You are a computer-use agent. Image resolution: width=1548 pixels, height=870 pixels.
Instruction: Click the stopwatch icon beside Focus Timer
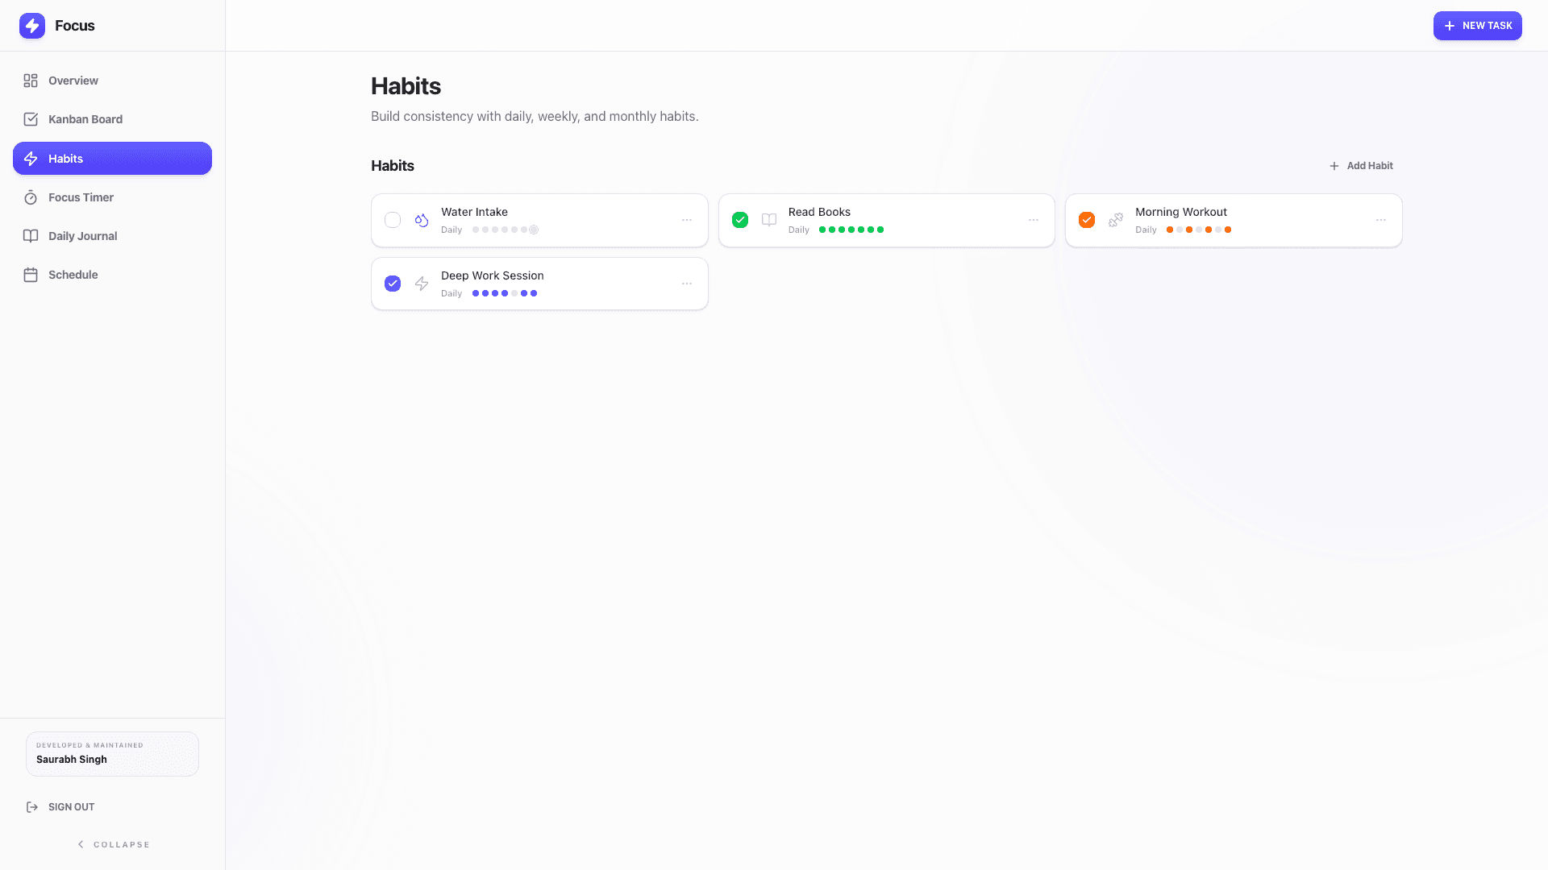(x=31, y=197)
